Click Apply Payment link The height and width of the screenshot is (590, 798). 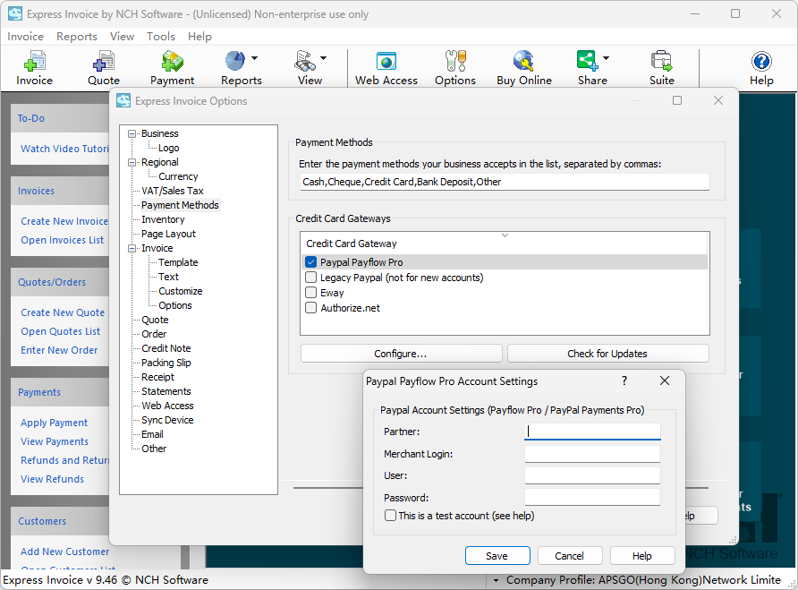(54, 423)
